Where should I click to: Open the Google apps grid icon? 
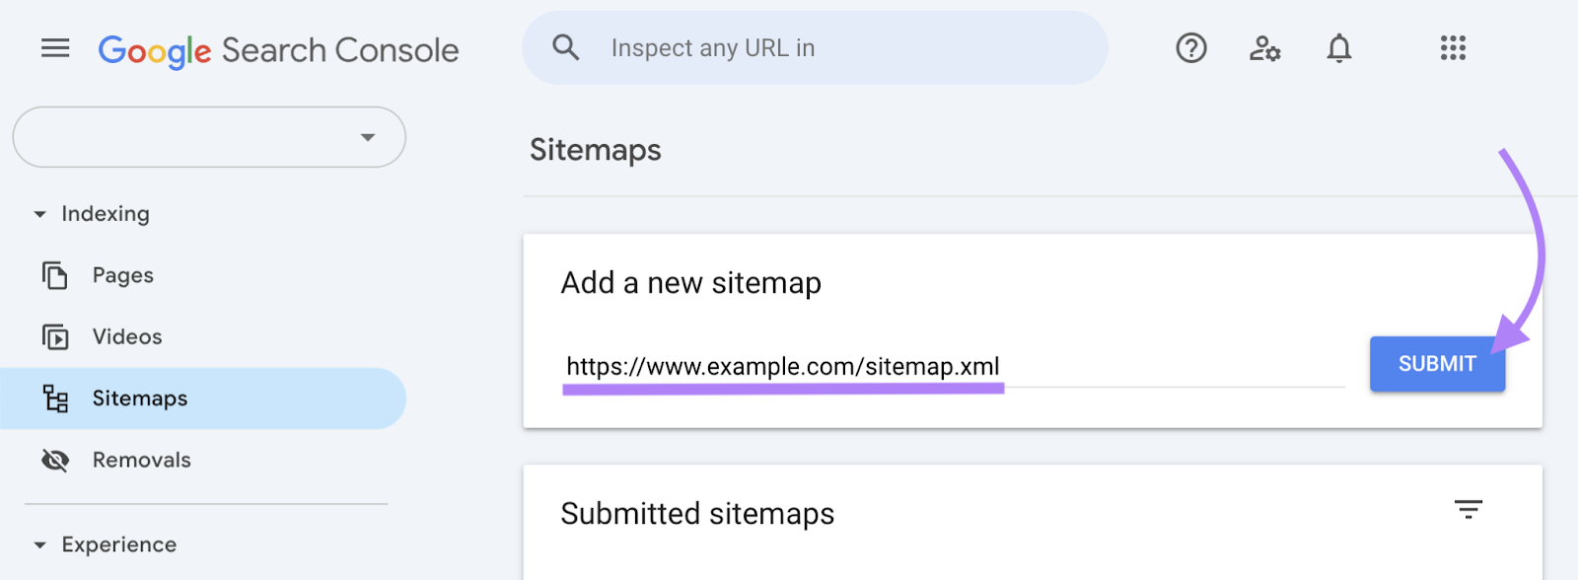coord(1452,47)
